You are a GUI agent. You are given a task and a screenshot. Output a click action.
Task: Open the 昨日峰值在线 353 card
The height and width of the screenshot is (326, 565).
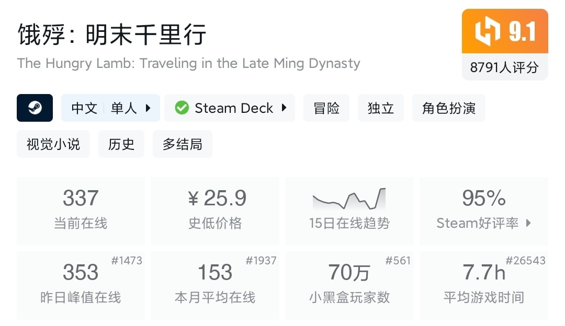(x=81, y=285)
